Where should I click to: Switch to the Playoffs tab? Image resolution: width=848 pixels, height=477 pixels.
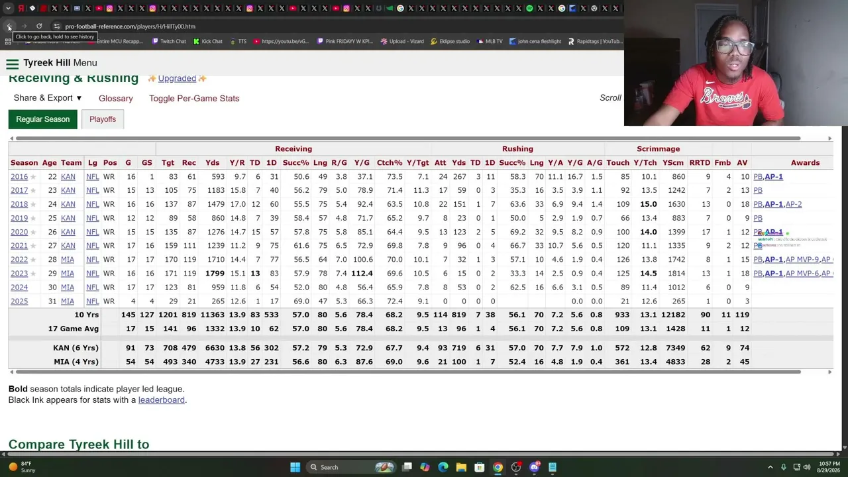click(103, 119)
